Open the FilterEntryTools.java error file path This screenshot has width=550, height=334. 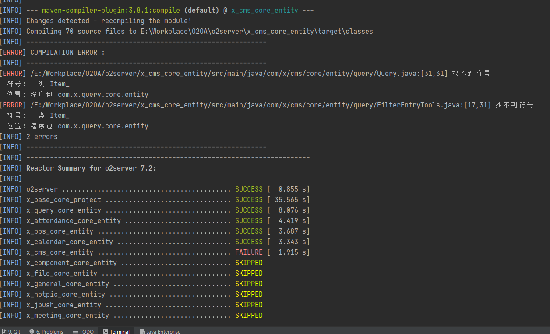click(x=261, y=105)
